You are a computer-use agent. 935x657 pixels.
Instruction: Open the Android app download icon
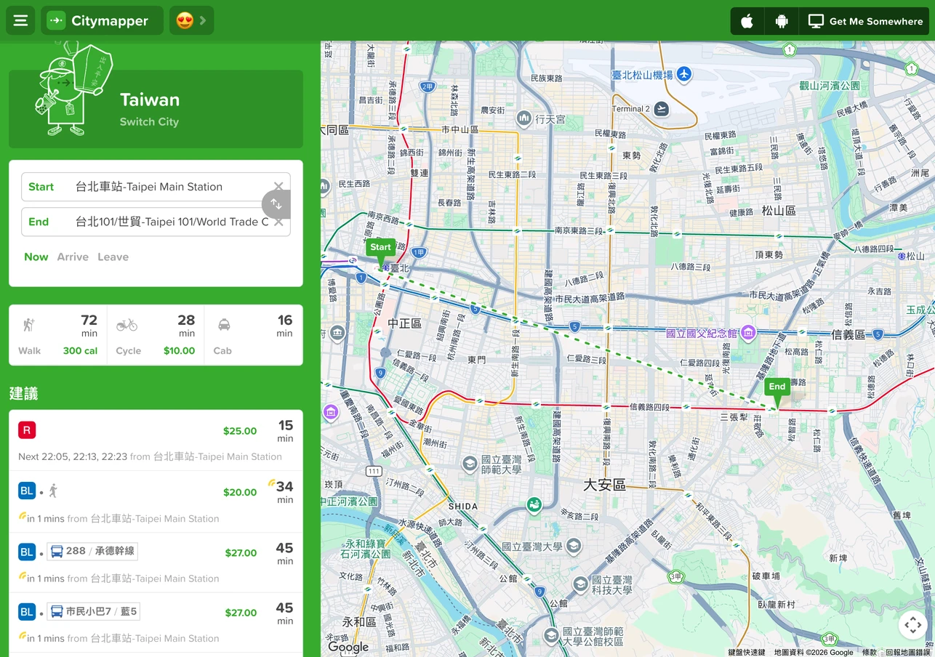point(782,21)
